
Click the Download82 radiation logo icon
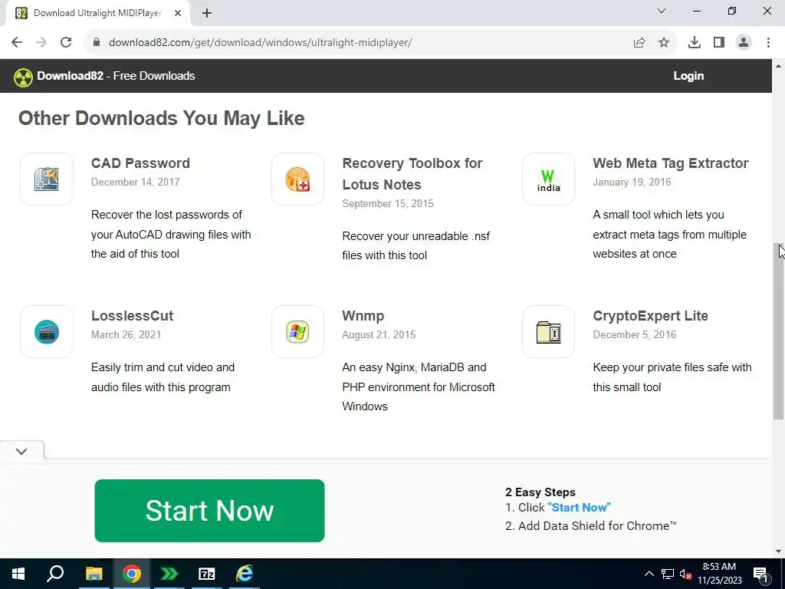(23, 77)
